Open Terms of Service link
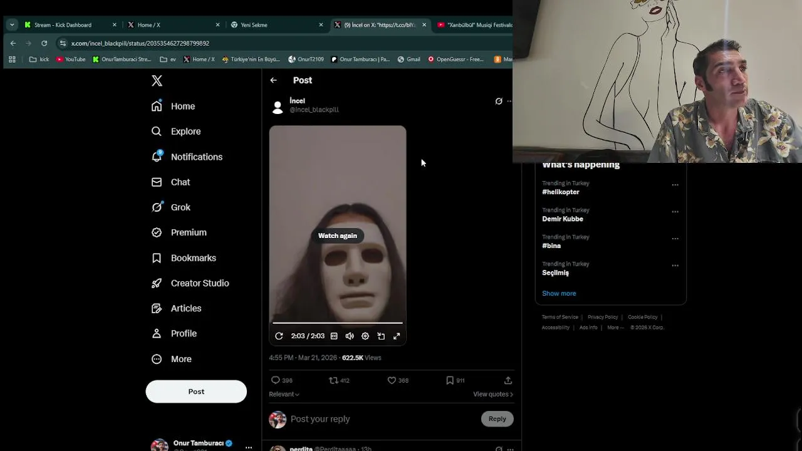The image size is (802, 451). pos(560,317)
